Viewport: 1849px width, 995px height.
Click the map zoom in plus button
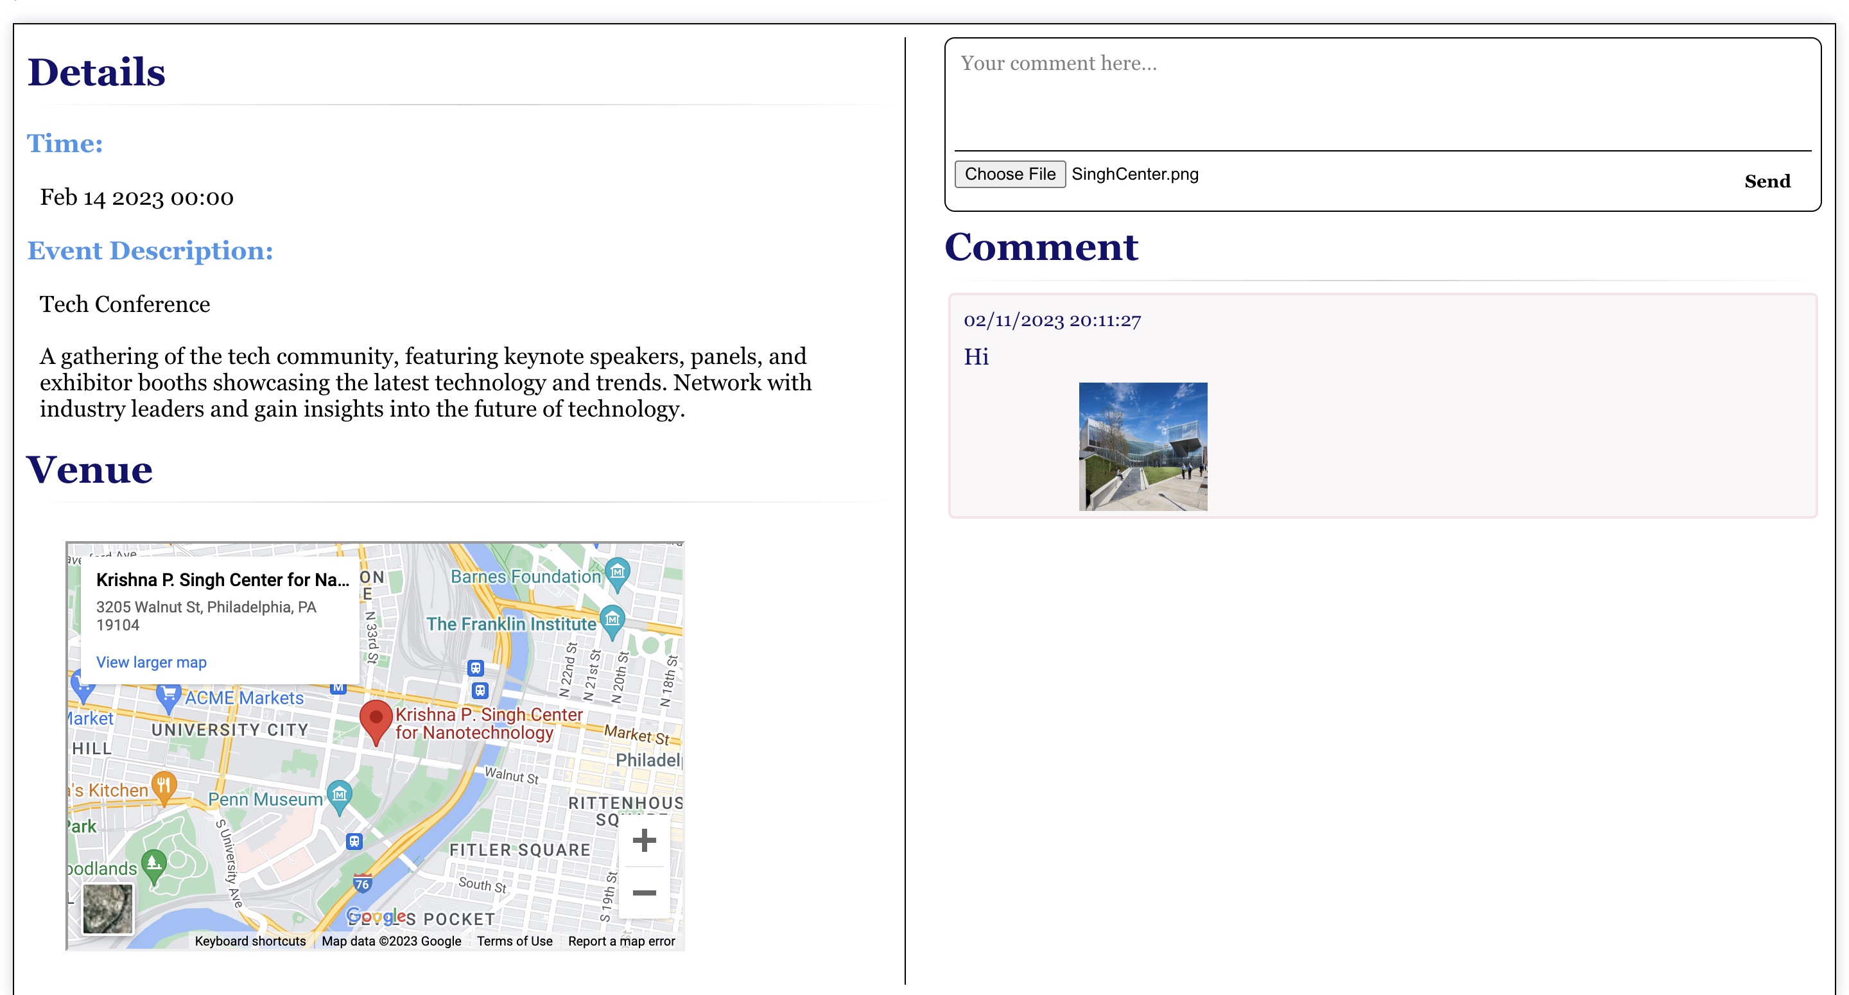point(644,840)
